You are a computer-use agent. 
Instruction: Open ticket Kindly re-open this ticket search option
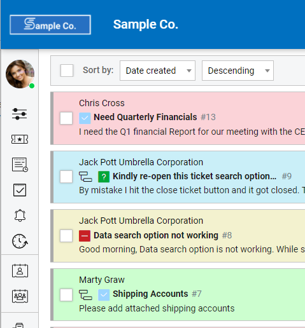coord(194,176)
